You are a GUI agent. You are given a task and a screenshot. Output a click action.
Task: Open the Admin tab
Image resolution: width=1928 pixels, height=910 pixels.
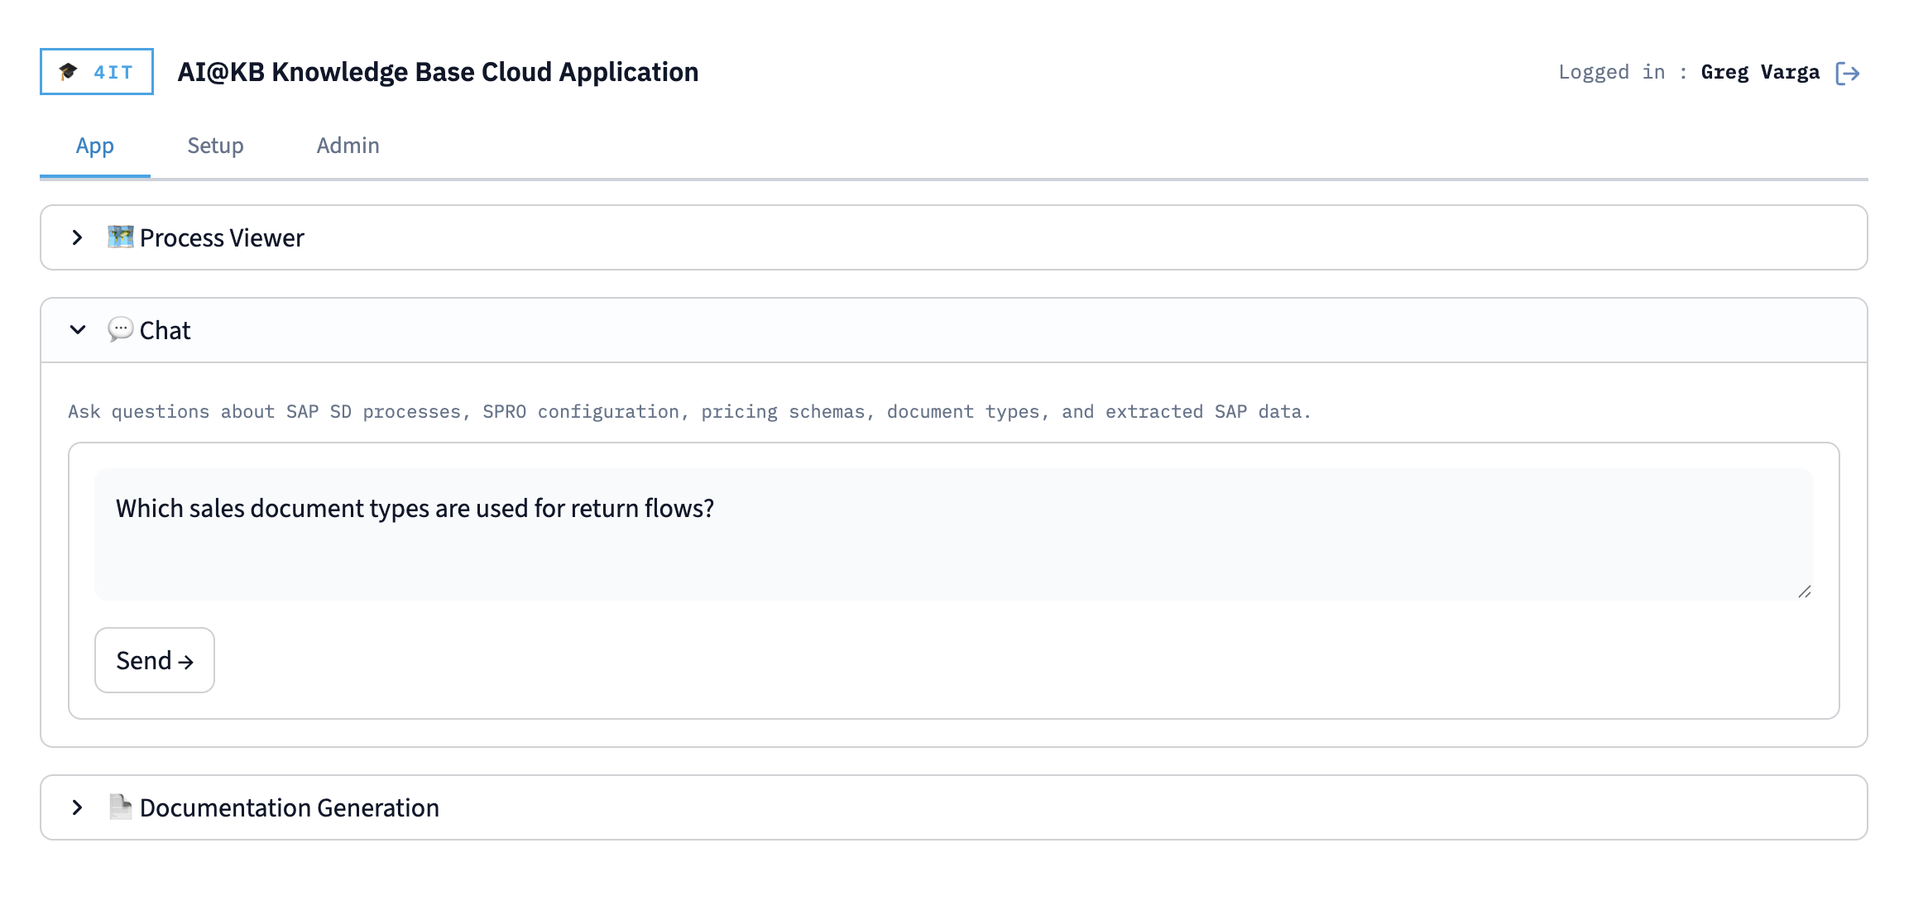click(348, 146)
